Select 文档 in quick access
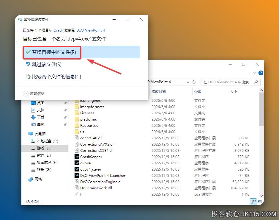Image resolution: width=279 pixels, height=220 pixels. 40,110
